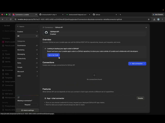Viewport: 165px width, 123px height.
Task: Close the Connectors | Lovable tab
Action: 36,15
